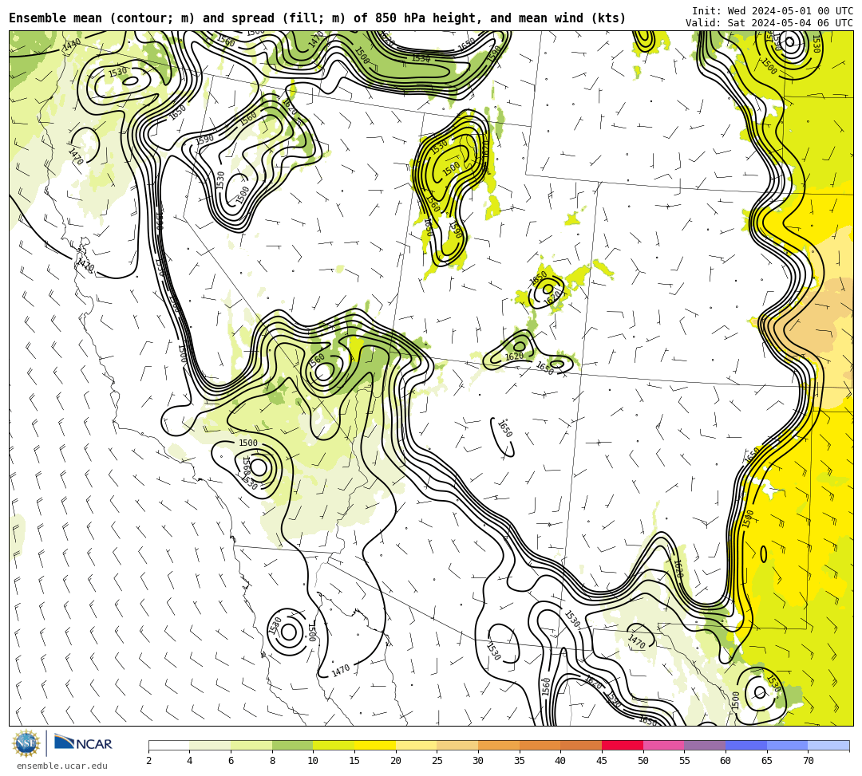Pick the pink 50–55 m colorbar segment
This screenshot has width=862, height=776.
[x=663, y=745]
